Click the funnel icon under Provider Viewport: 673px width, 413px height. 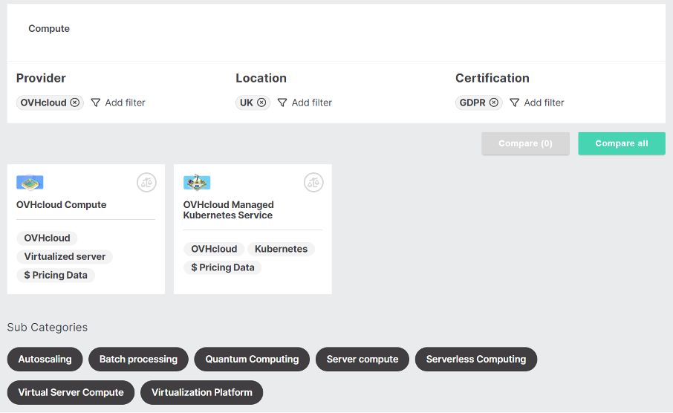coord(96,103)
